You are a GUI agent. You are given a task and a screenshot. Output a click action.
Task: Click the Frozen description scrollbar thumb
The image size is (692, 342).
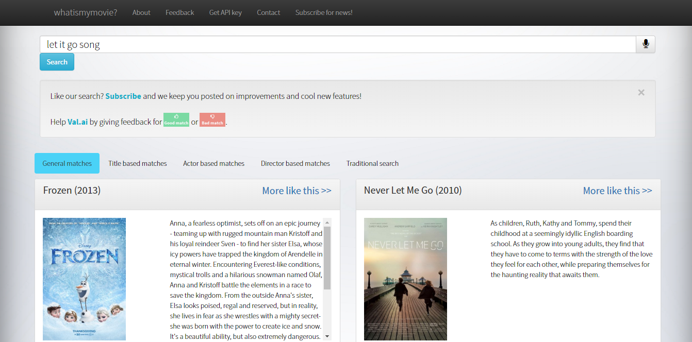[327, 258]
